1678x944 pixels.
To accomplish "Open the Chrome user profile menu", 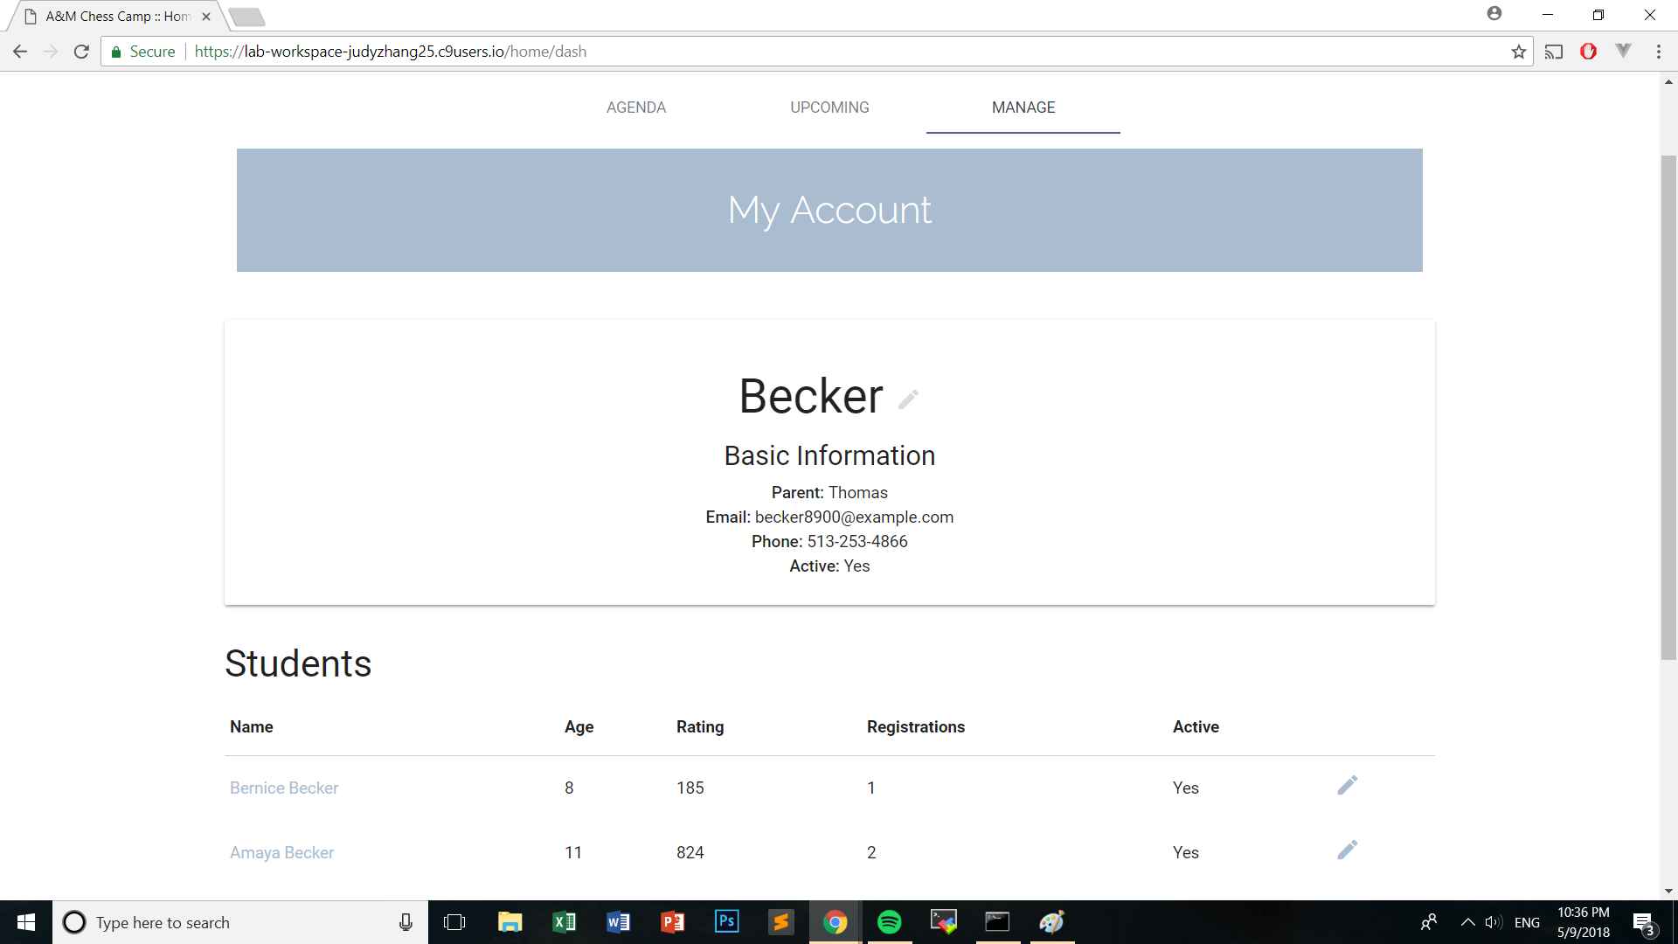I will [x=1494, y=14].
